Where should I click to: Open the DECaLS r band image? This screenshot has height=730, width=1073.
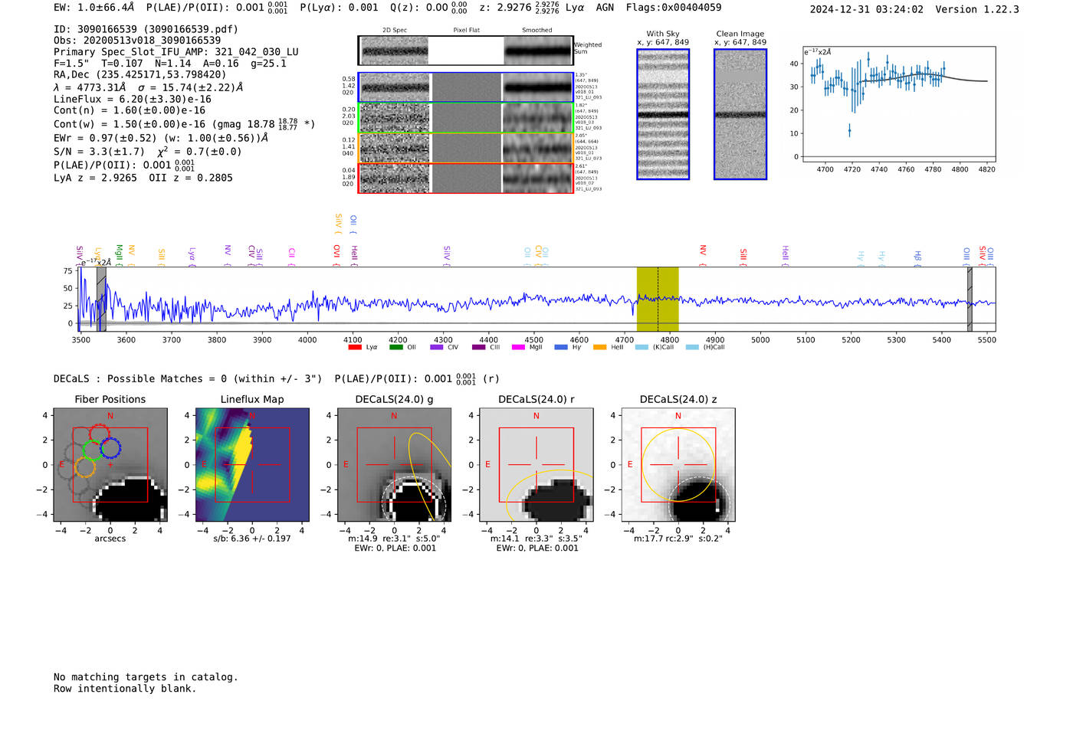click(536, 465)
